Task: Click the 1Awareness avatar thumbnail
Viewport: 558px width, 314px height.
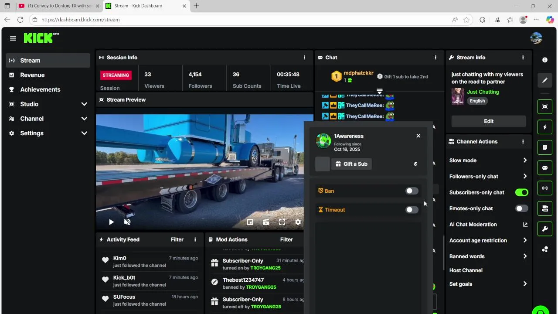Action: tap(323, 141)
